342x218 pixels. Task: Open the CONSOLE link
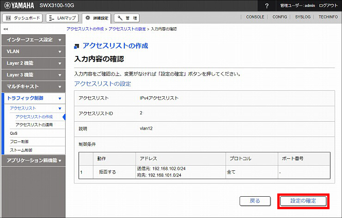click(255, 17)
